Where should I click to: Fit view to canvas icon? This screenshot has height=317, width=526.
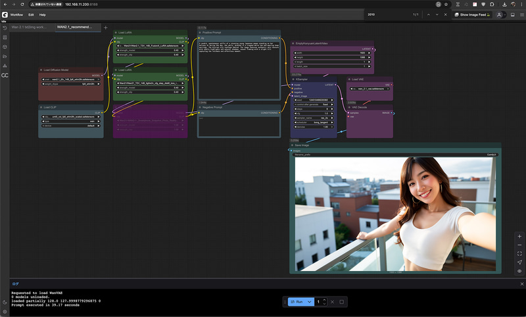(519, 254)
